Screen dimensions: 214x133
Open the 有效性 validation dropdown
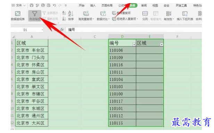click(169, 16)
